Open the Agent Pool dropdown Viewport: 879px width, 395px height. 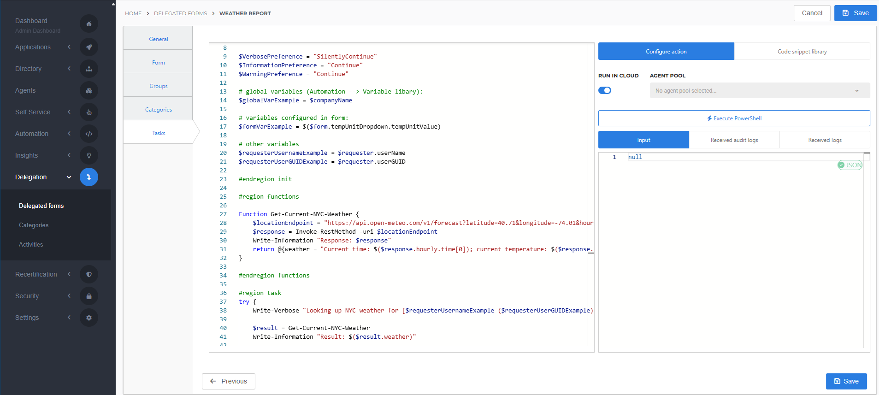coord(760,91)
